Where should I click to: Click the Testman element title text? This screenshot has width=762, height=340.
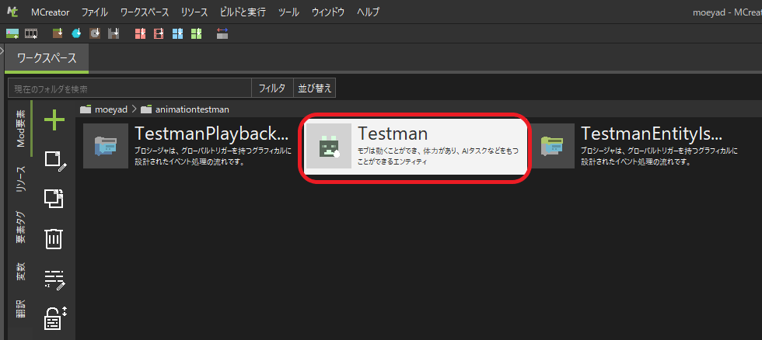[x=393, y=134]
